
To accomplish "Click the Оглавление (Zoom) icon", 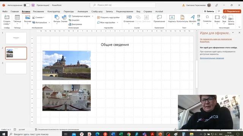I will [129, 17].
